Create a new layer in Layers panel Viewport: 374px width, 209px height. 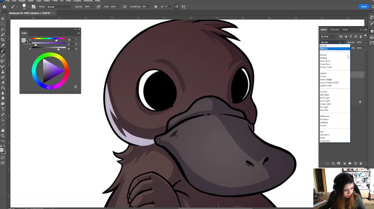click(x=355, y=164)
